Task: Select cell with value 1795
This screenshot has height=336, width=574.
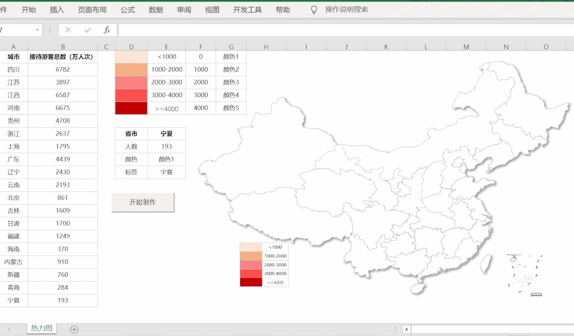Action: pos(63,146)
